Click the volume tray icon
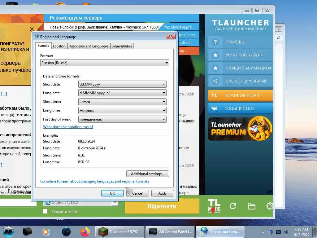Viewport: 317px width, 238px height. (286, 232)
